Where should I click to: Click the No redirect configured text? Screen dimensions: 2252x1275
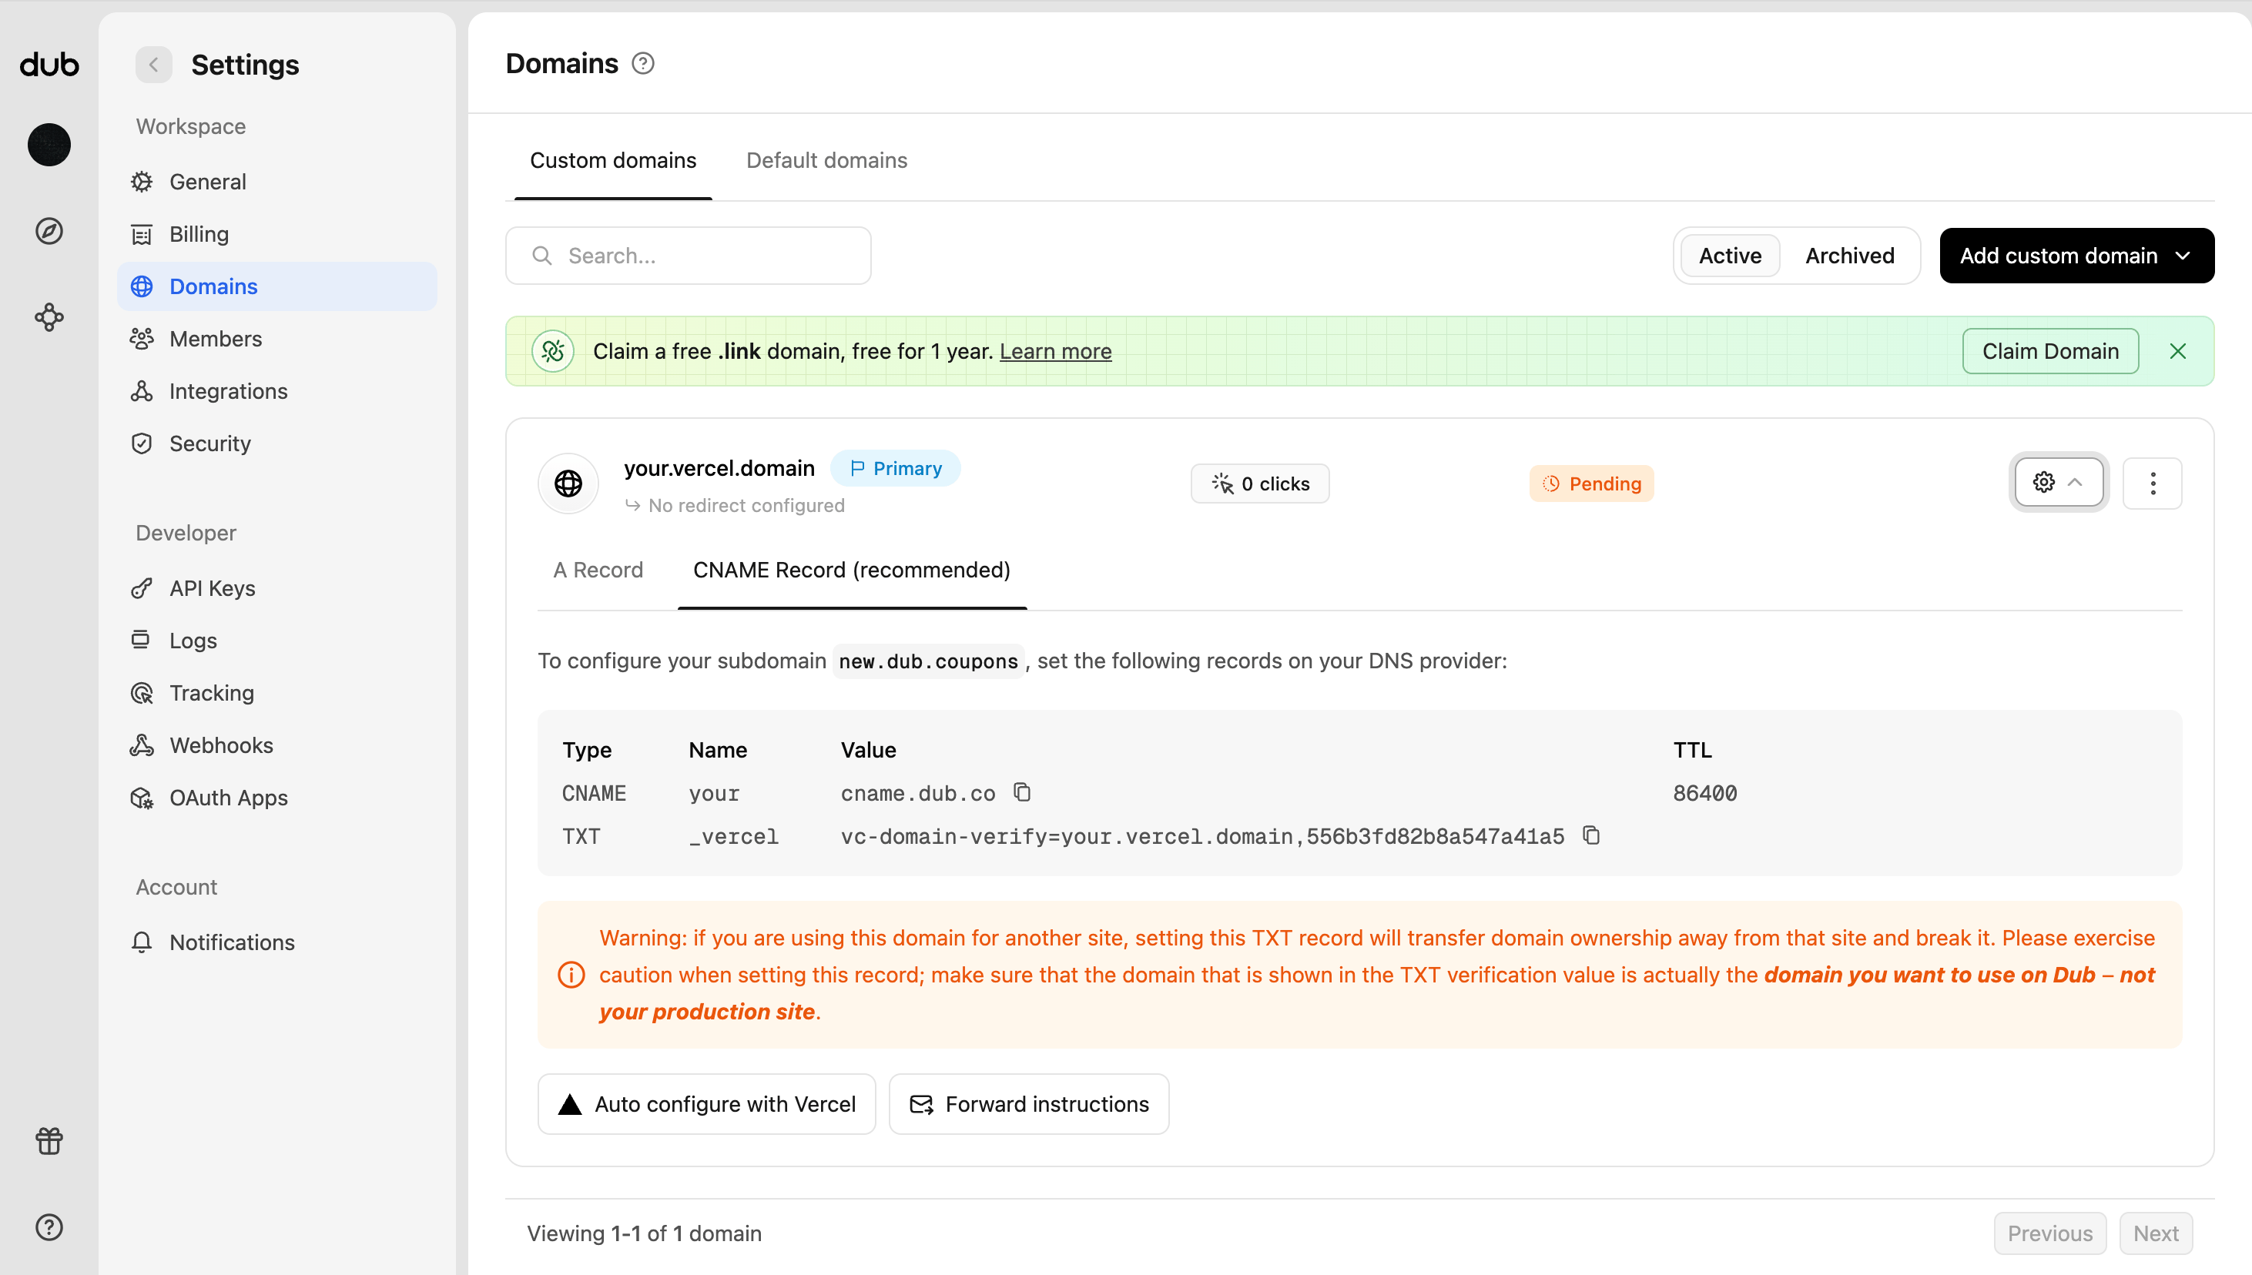click(746, 505)
